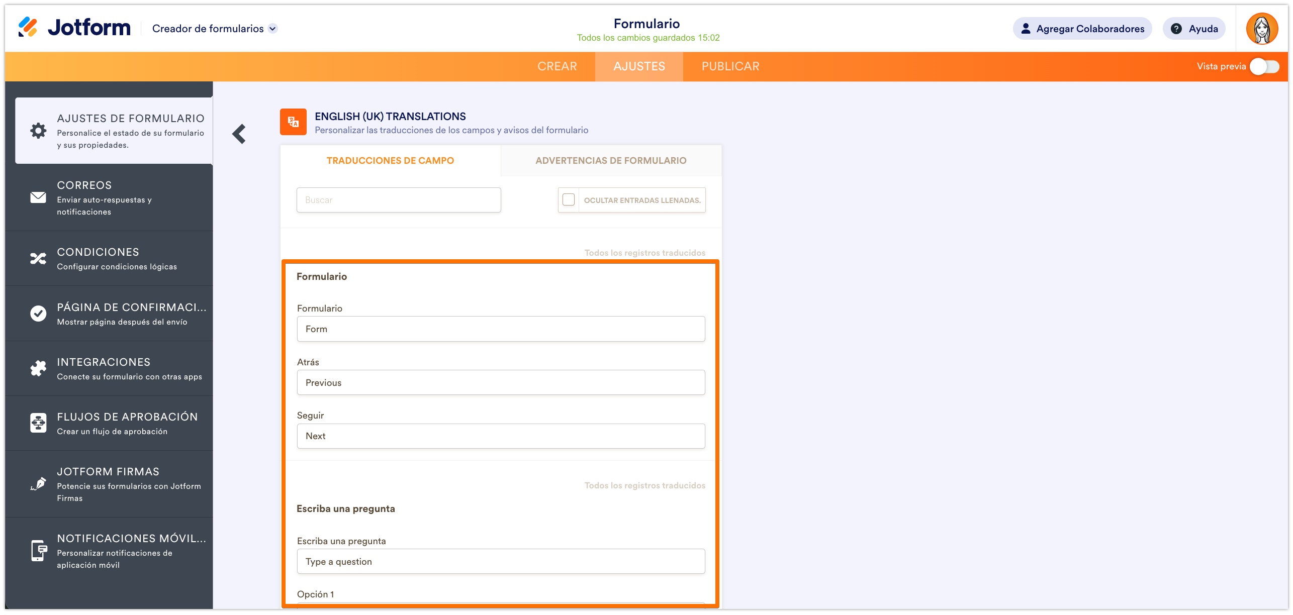Image resolution: width=1293 pixels, height=615 pixels.
Task: Click the Agregar Colaboradores button
Action: (x=1082, y=29)
